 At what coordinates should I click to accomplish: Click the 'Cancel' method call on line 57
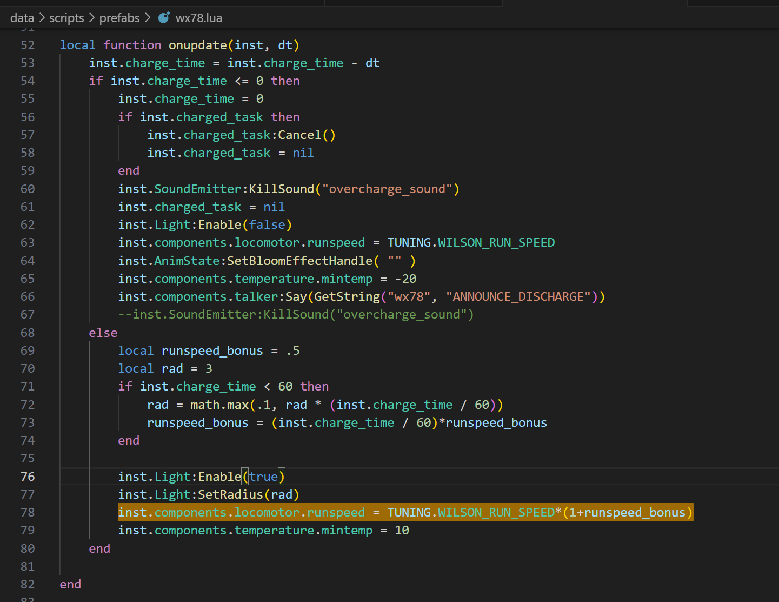click(x=299, y=135)
